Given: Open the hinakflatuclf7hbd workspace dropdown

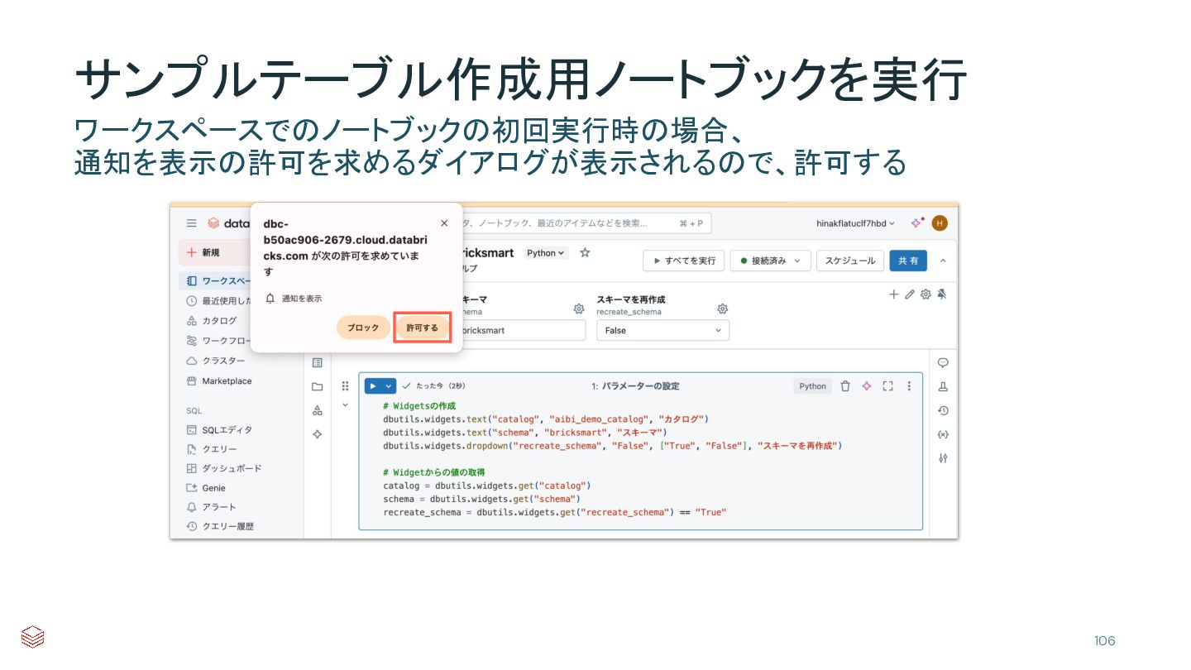Looking at the screenshot, I should [855, 223].
